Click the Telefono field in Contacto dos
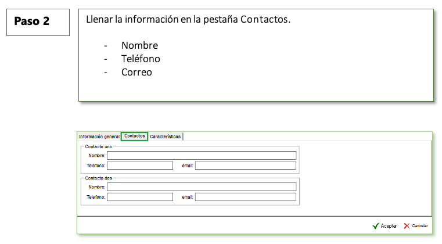This screenshot has height=244, width=442. pos(140,197)
